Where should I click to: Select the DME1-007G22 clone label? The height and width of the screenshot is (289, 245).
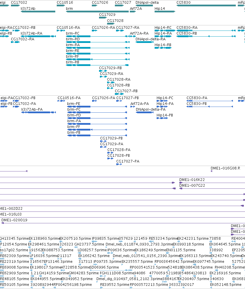pos(192,186)
